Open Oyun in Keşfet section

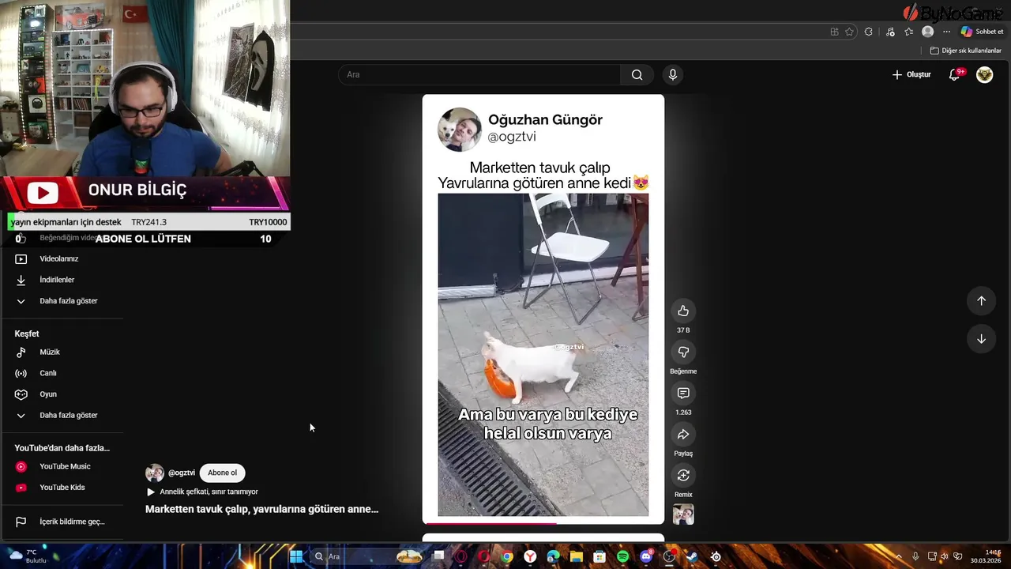click(x=48, y=394)
